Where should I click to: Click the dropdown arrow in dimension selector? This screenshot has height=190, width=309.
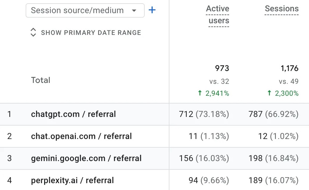point(134,11)
